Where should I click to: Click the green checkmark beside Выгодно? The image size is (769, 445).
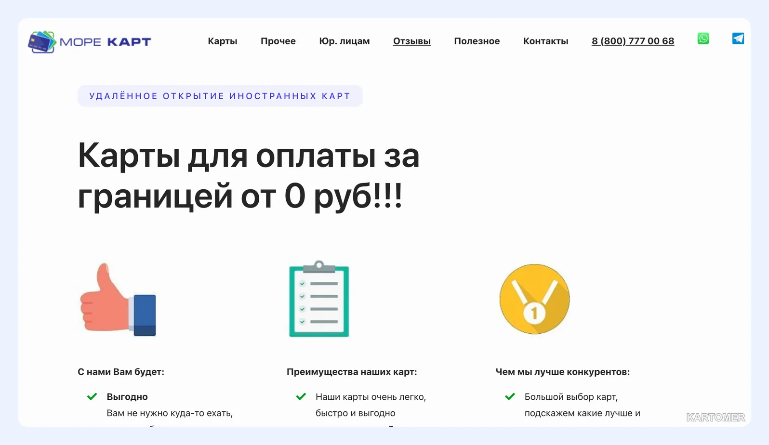(x=92, y=397)
